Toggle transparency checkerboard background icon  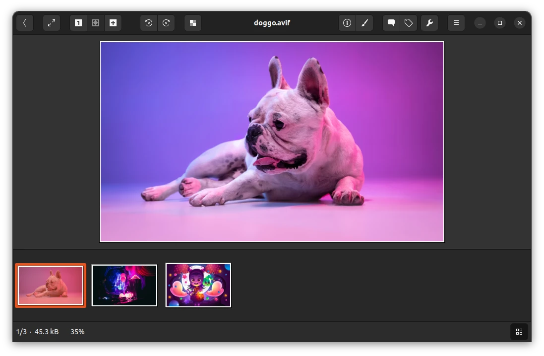[193, 23]
